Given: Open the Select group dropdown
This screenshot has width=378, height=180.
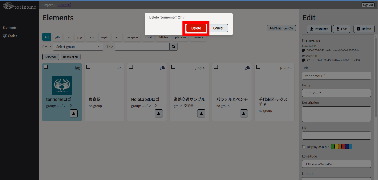Looking at the screenshot, I should 78,47.
